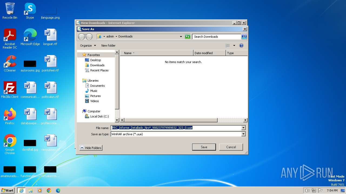The height and width of the screenshot is (194, 346).
Task: Click the Search Downloads input field
Action: [217, 37]
